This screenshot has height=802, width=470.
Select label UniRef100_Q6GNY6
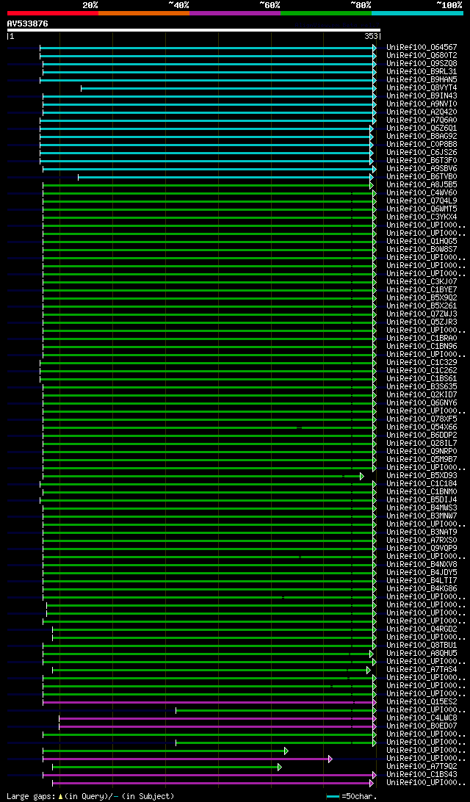[x=422, y=403]
